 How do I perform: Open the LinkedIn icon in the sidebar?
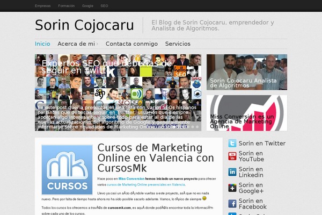232,172
